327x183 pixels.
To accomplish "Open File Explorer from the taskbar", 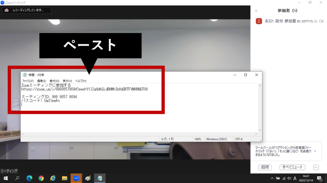I will click(x=65, y=178).
